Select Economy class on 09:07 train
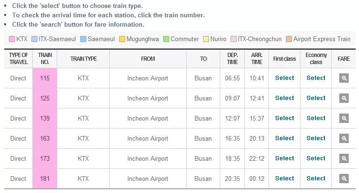This screenshot has height=193, width=359. point(316,98)
